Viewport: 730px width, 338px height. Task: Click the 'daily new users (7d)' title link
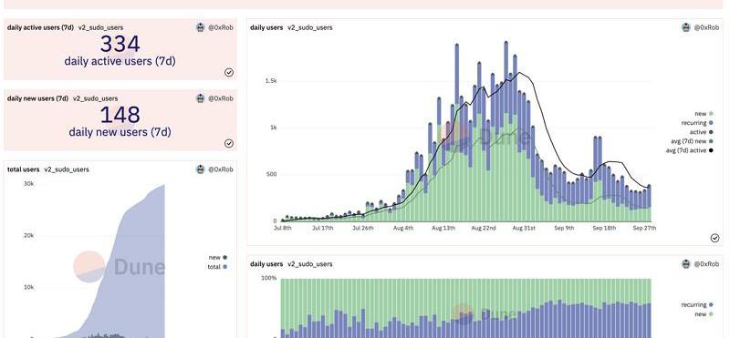click(37, 98)
